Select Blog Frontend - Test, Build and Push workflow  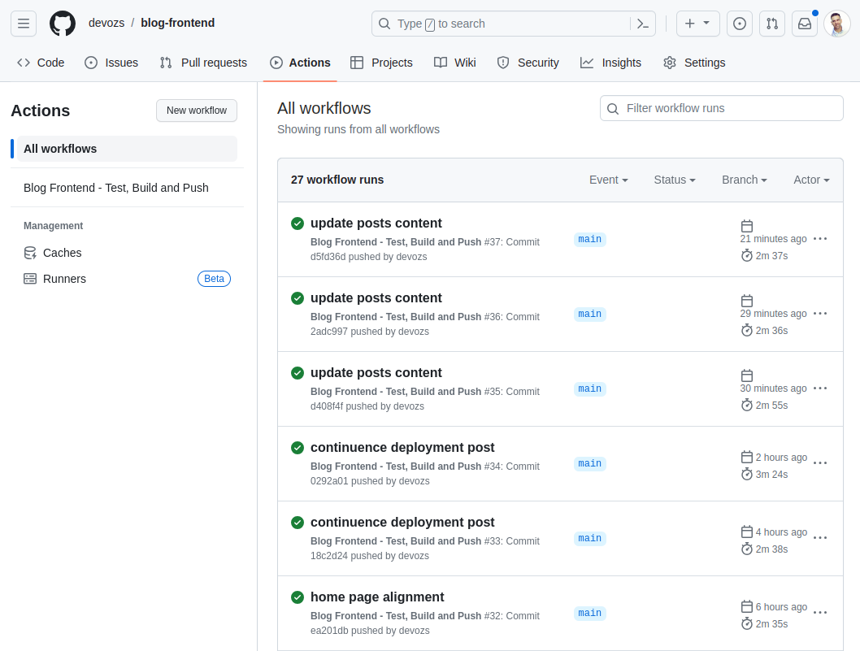tap(115, 188)
